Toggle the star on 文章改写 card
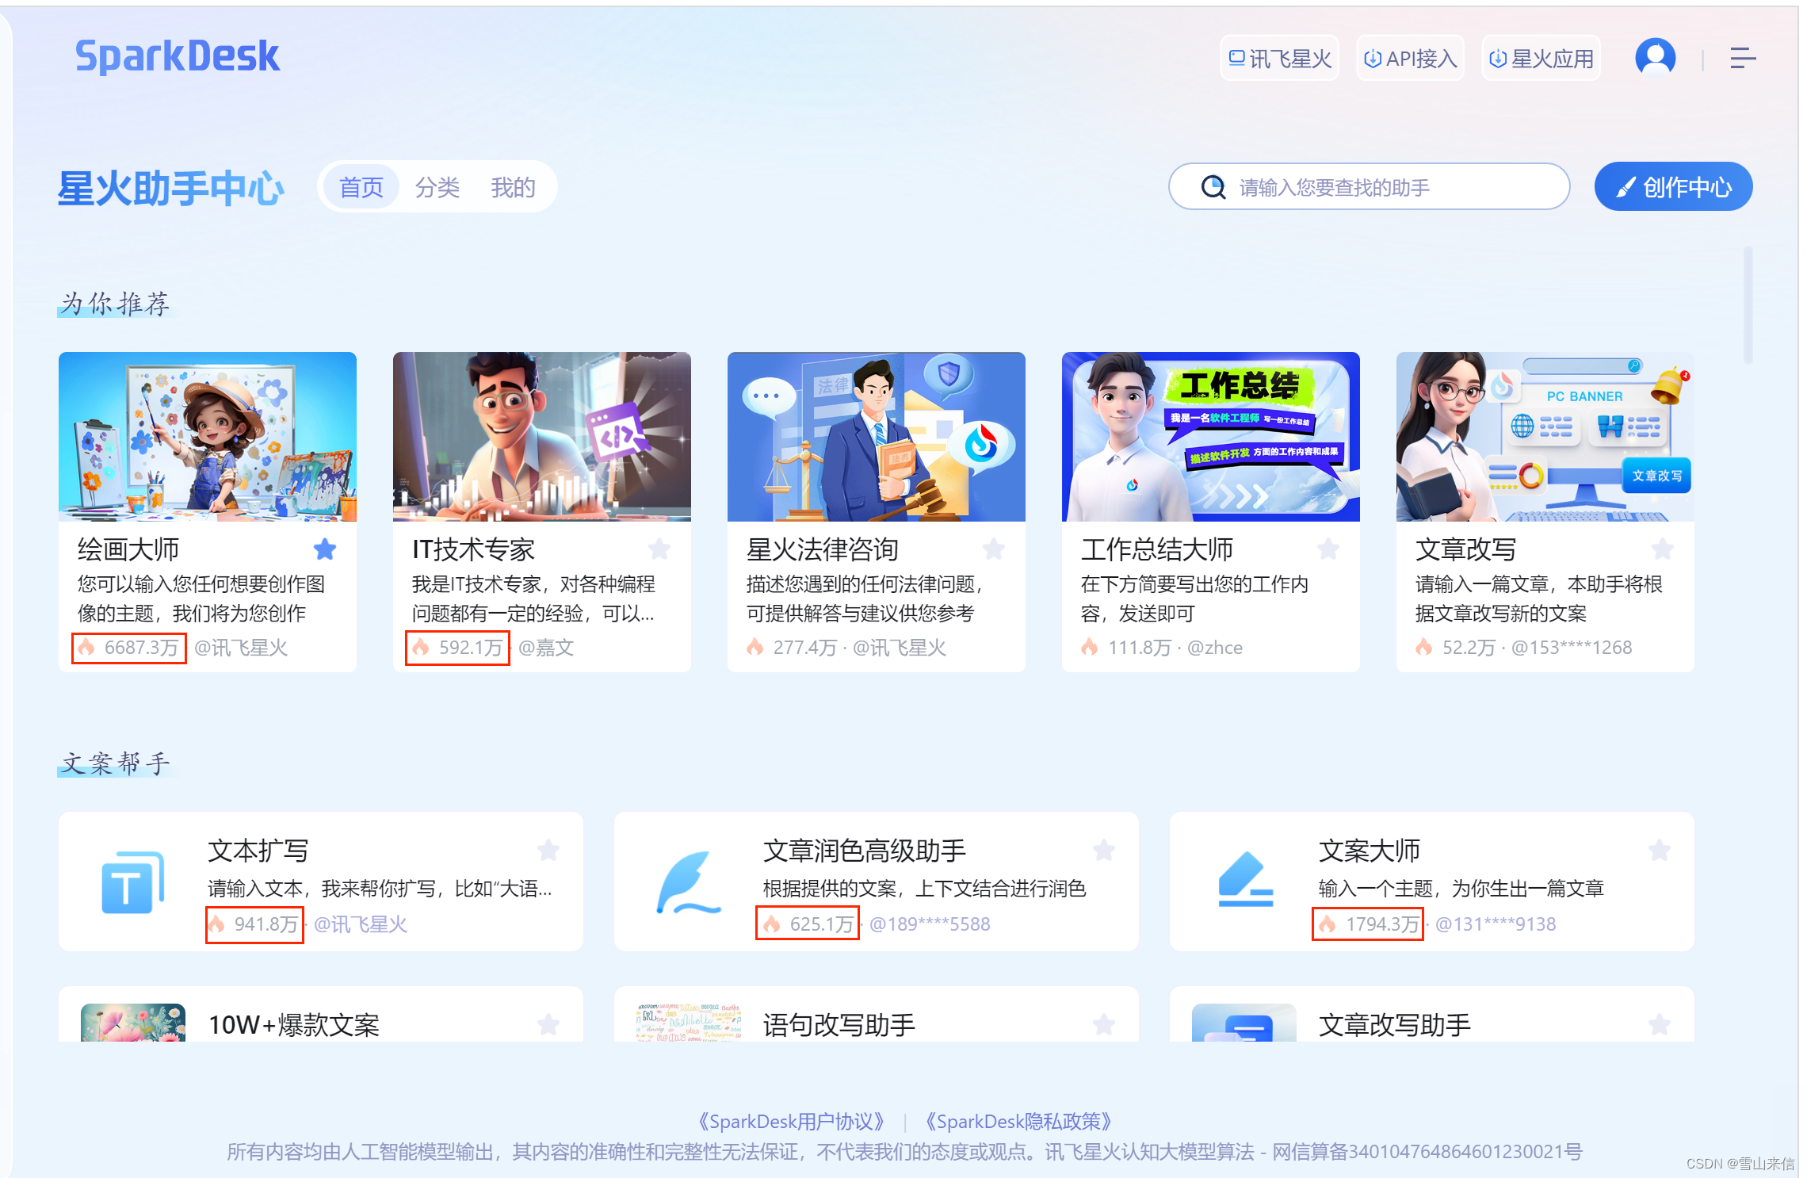This screenshot has width=1807, height=1178. (1663, 549)
